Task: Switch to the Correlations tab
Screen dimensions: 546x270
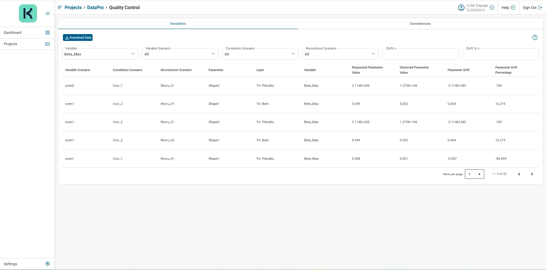Action: (x=420, y=24)
